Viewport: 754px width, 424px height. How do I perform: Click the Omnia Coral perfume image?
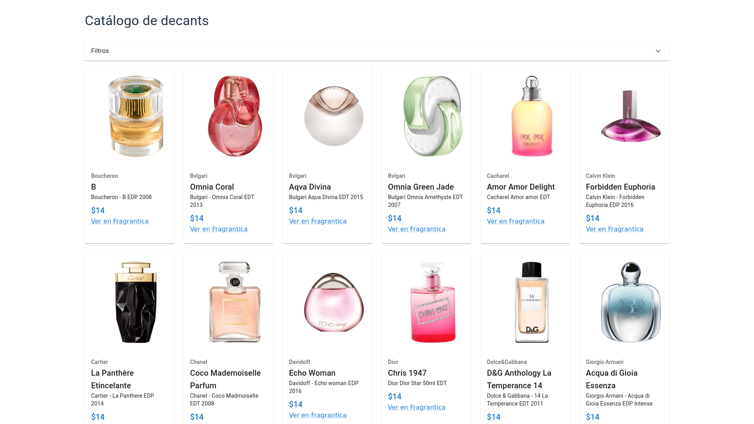tap(235, 116)
